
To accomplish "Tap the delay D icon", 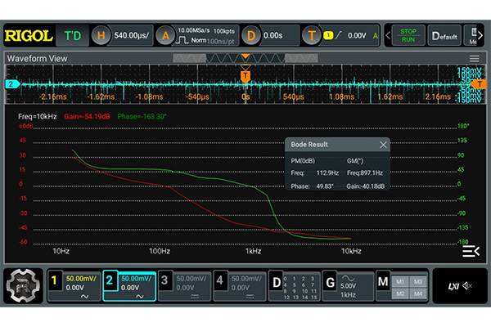I will pos(251,36).
